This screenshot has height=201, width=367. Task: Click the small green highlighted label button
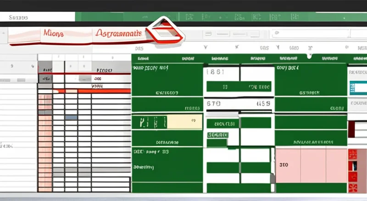pos(217,135)
